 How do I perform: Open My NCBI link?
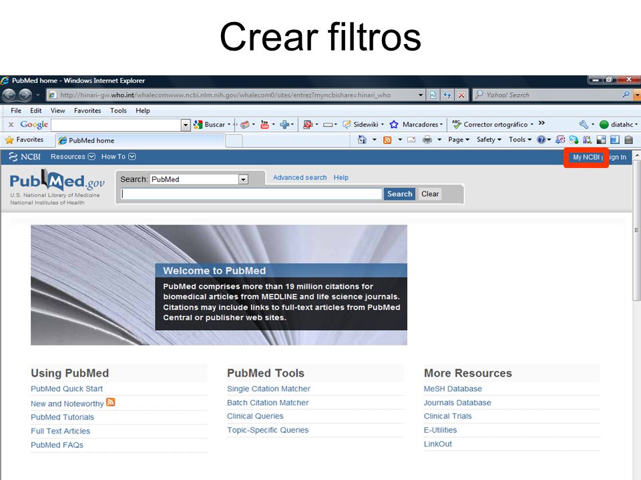pos(586,157)
